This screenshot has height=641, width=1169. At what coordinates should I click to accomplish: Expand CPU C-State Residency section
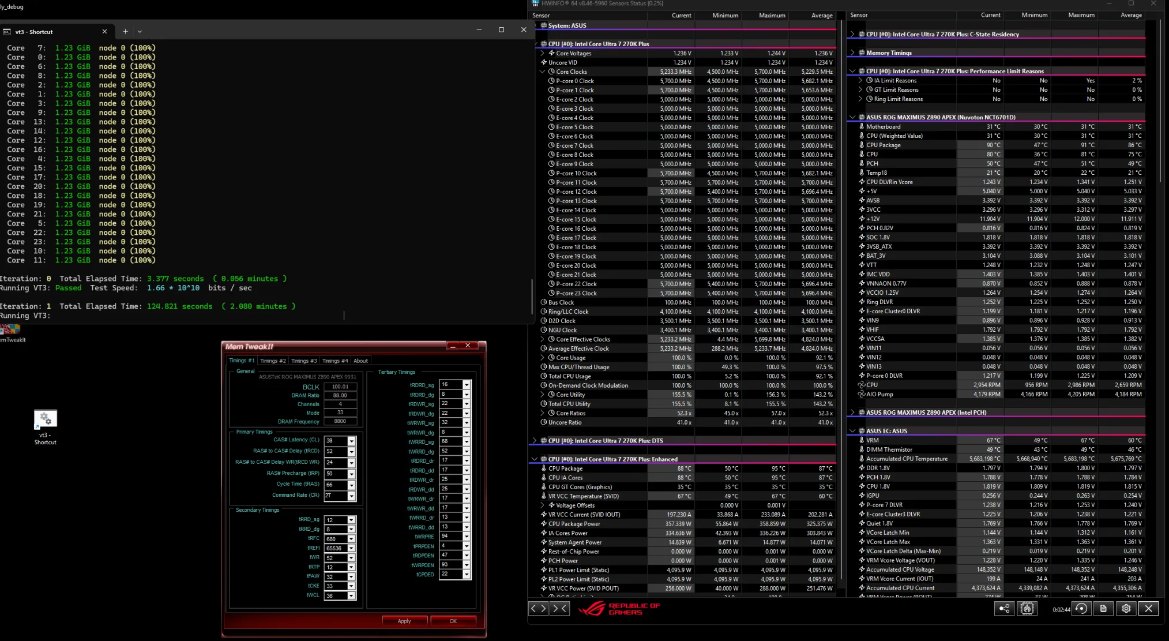point(852,34)
